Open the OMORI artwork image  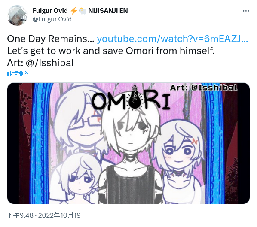(128, 143)
